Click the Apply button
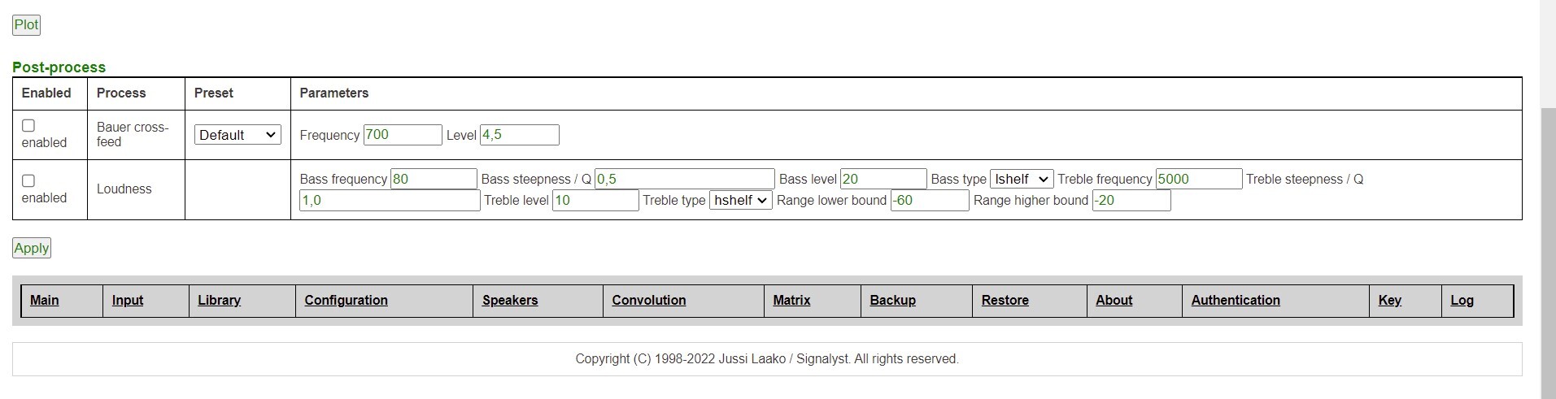 coord(32,248)
